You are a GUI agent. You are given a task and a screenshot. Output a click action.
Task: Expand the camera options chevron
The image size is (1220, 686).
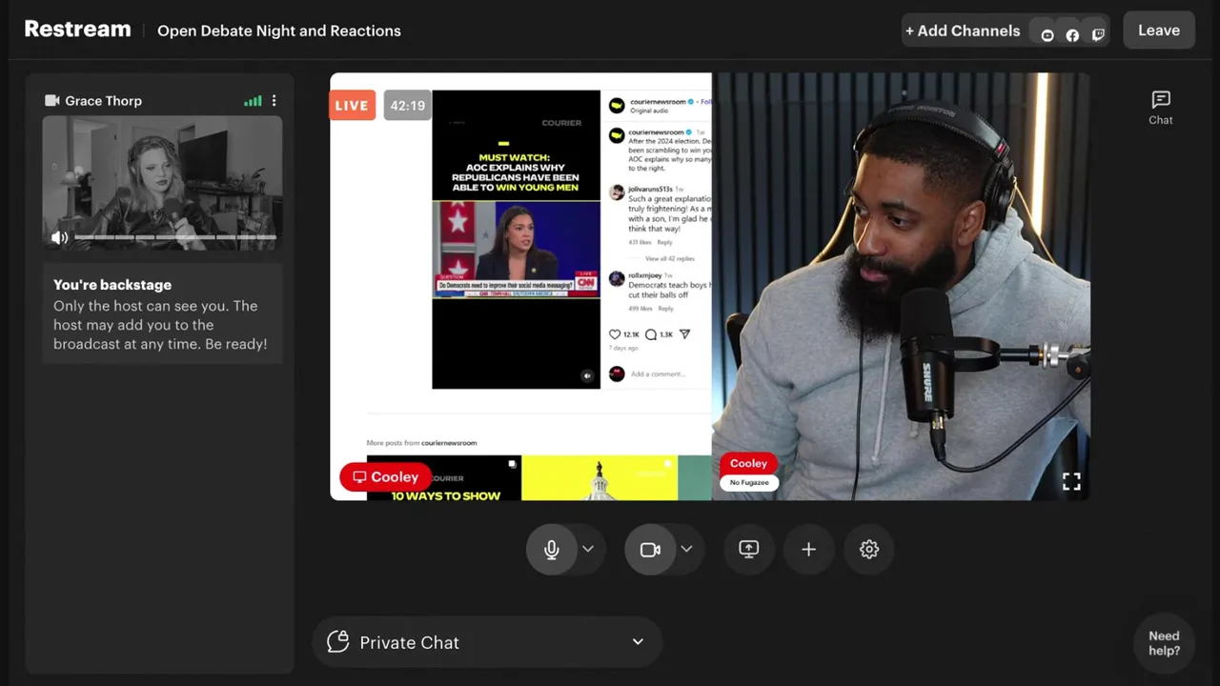coord(686,549)
